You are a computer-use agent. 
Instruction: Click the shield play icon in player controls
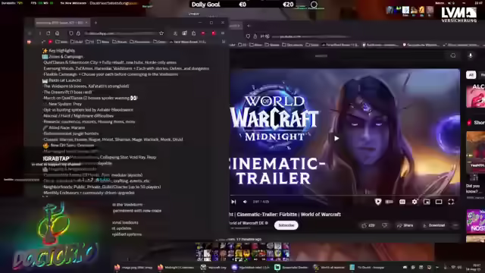point(377,202)
